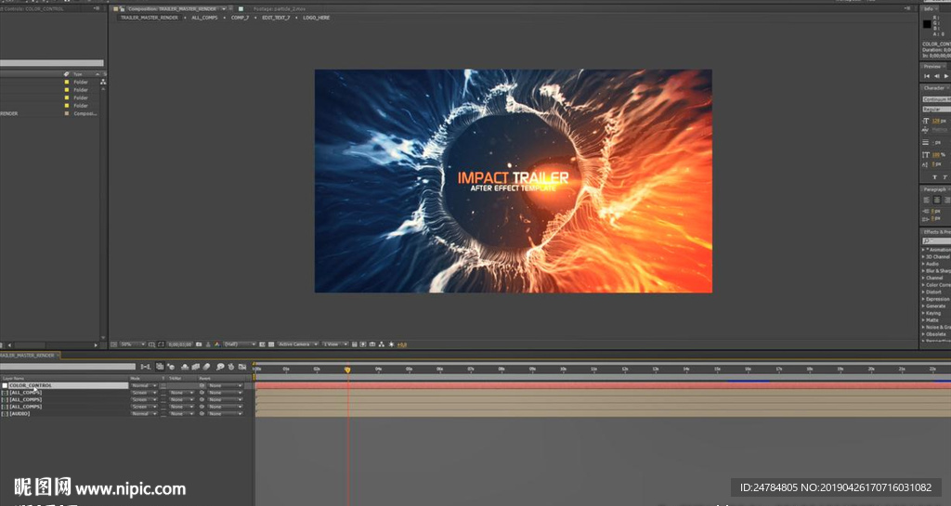Click the Effects & Presets search field
Image resolution: width=951 pixels, height=506 pixels.
[936, 240]
